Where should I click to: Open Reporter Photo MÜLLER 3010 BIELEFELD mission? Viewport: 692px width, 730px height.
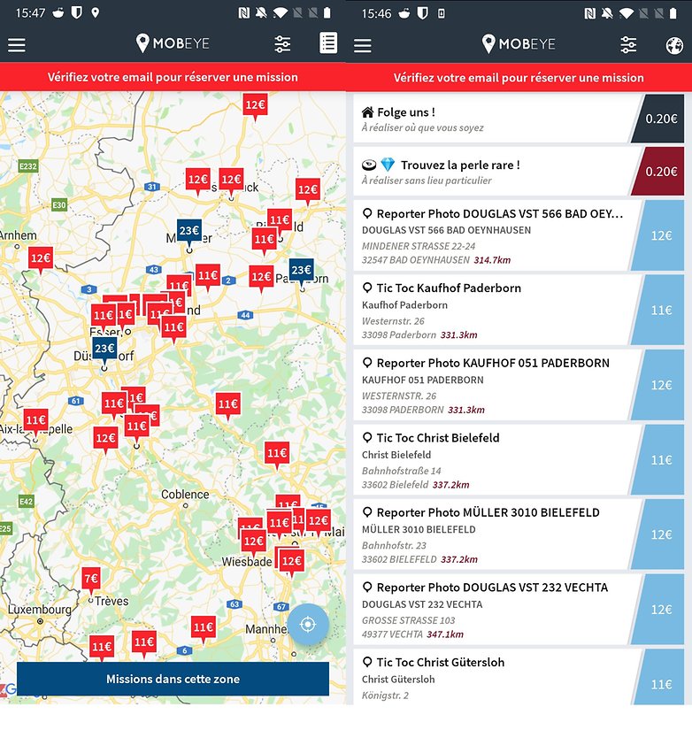[519, 534]
